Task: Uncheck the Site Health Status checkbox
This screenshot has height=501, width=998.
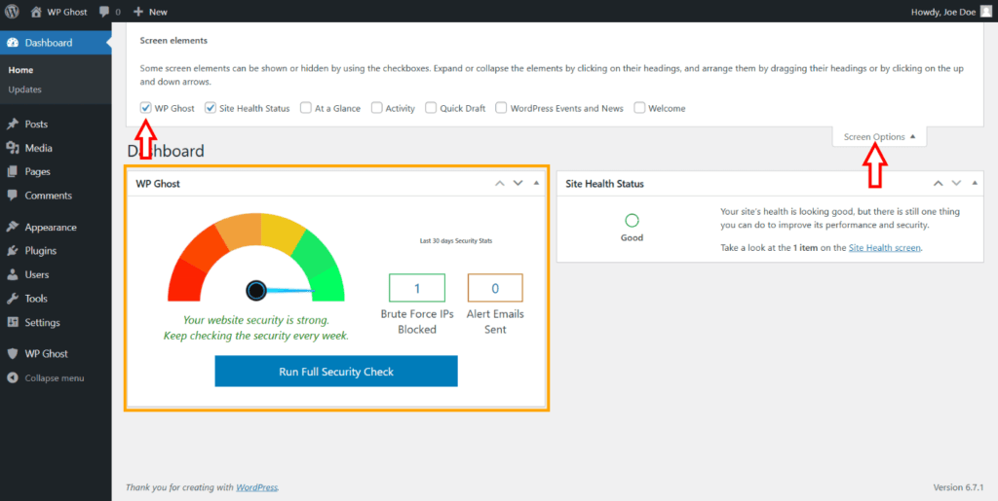Action: click(x=211, y=108)
